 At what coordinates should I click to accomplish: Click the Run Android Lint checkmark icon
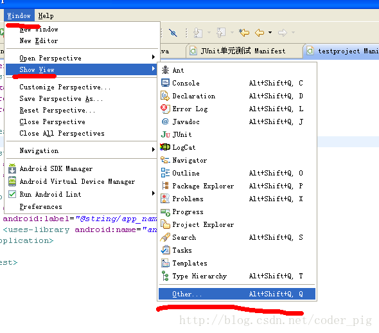12,194
